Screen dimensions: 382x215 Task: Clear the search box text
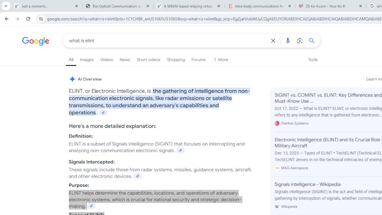[x=273, y=41]
